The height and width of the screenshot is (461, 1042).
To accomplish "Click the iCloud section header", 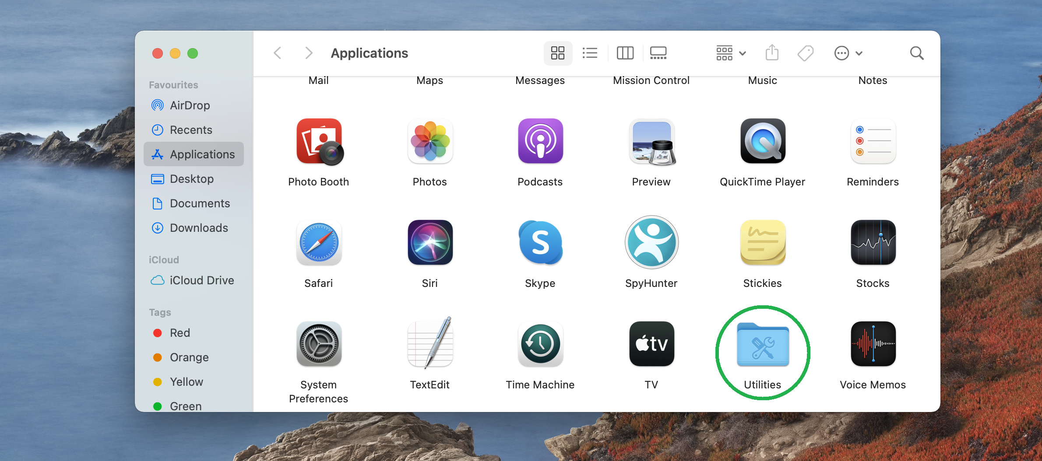I will pos(164,260).
